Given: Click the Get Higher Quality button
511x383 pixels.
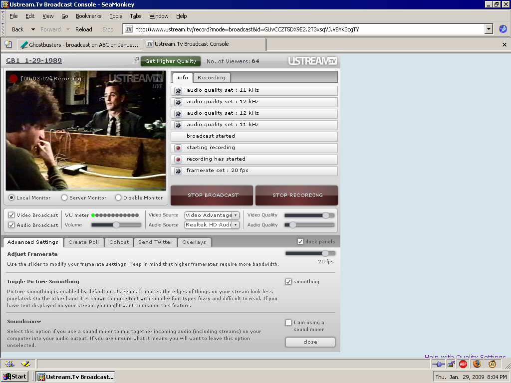Looking at the screenshot, I should pos(171,61).
